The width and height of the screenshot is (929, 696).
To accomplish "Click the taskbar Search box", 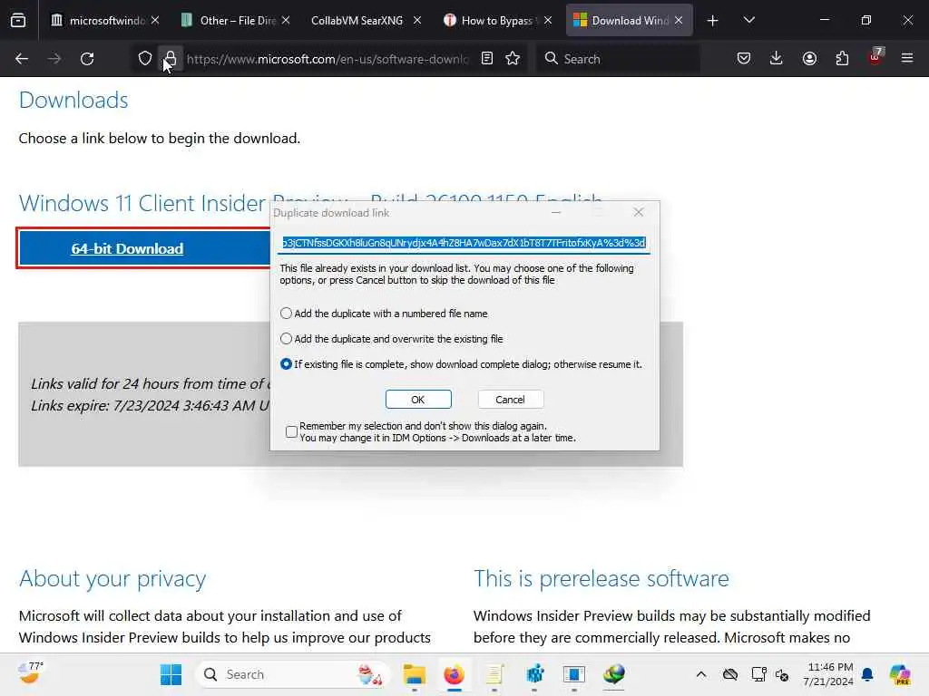I will pos(293,674).
